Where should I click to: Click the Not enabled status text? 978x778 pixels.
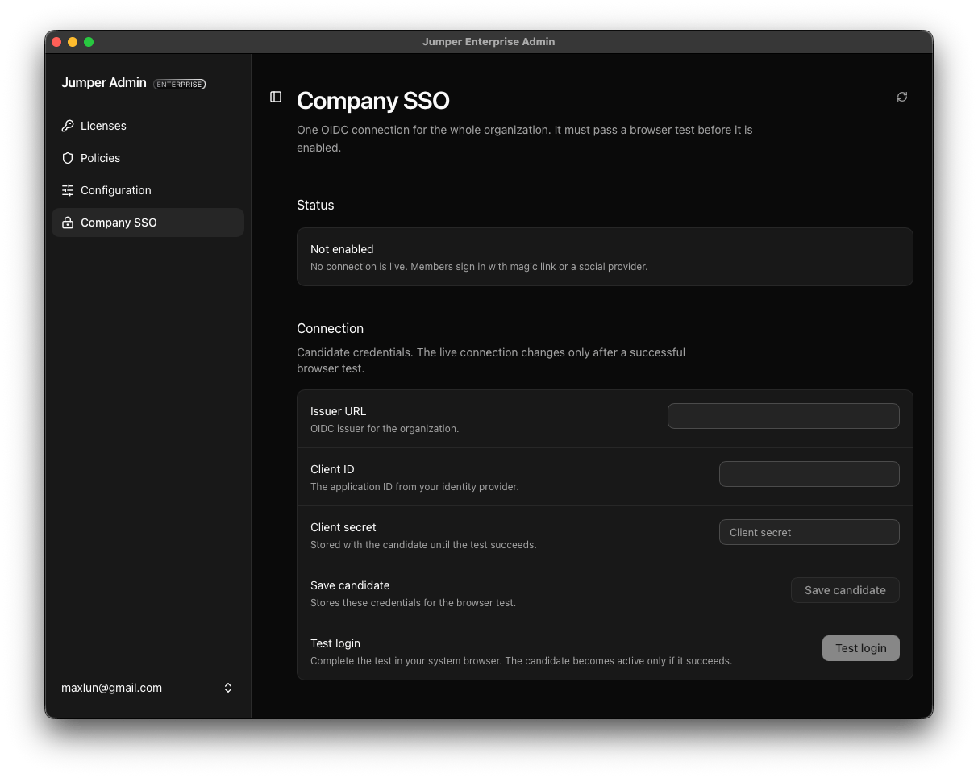tap(342, 249)
